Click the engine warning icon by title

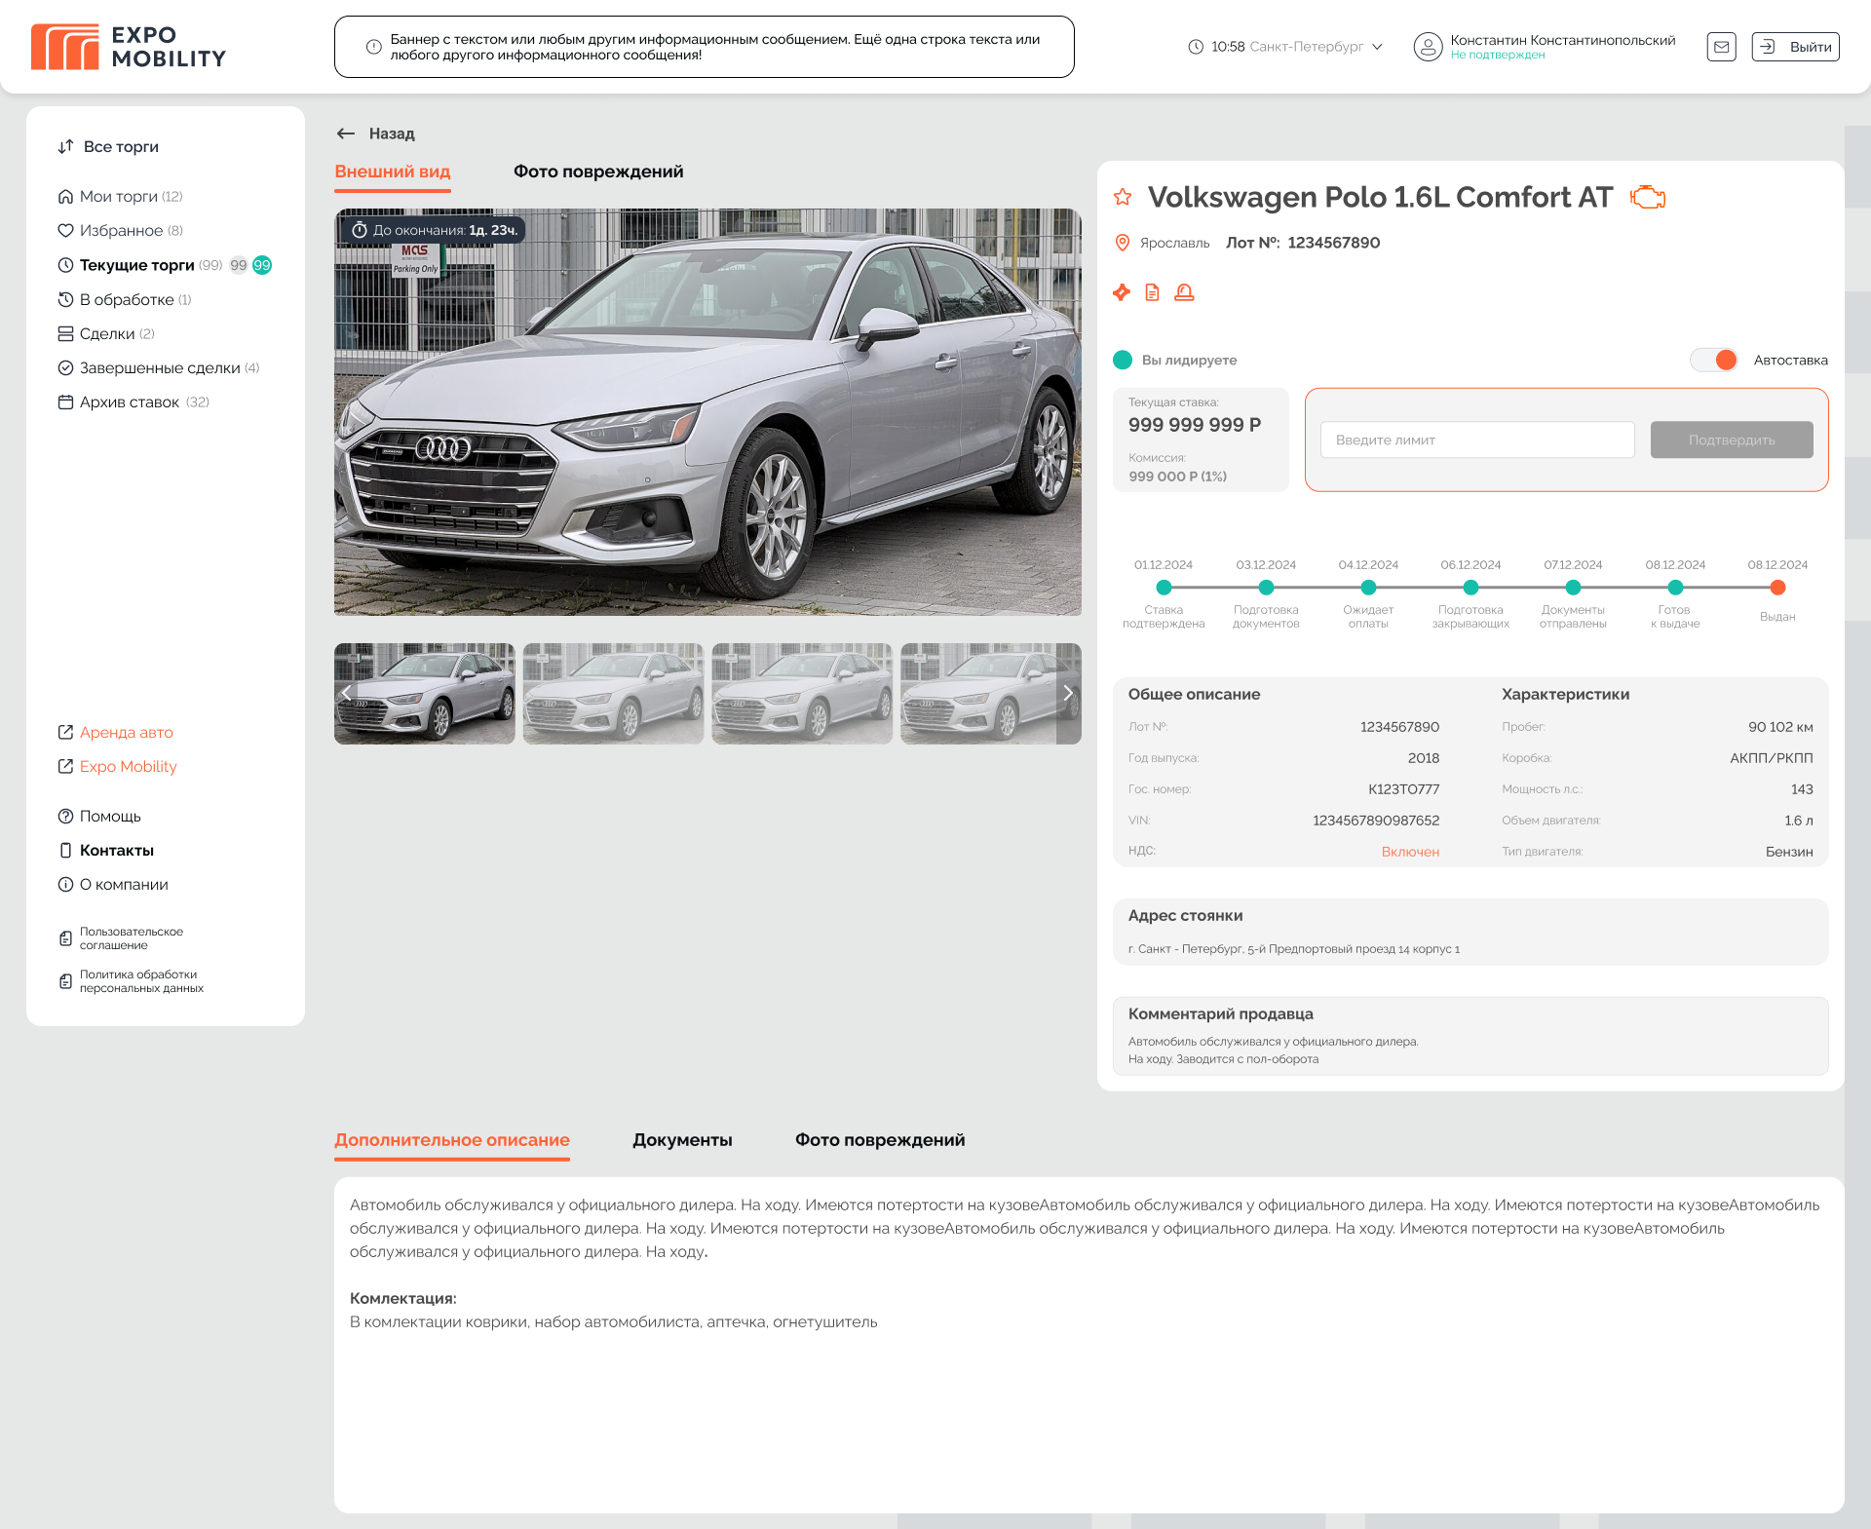1648,197
